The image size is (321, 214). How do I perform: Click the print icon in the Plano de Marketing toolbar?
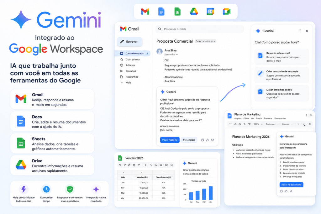[x=240, y=124]
